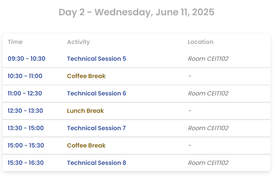Select the 11:00 - 12:30 time slot
Screen dimensions: 275x177
click(25, 93)
